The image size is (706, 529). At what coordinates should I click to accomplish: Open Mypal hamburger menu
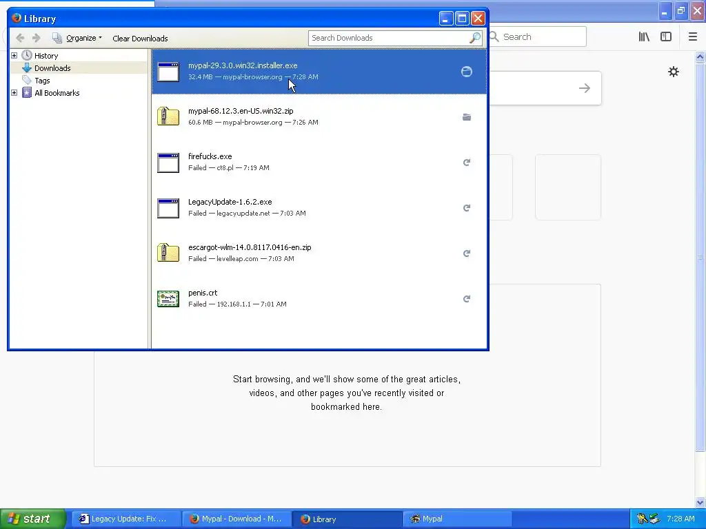pos(692,37)
